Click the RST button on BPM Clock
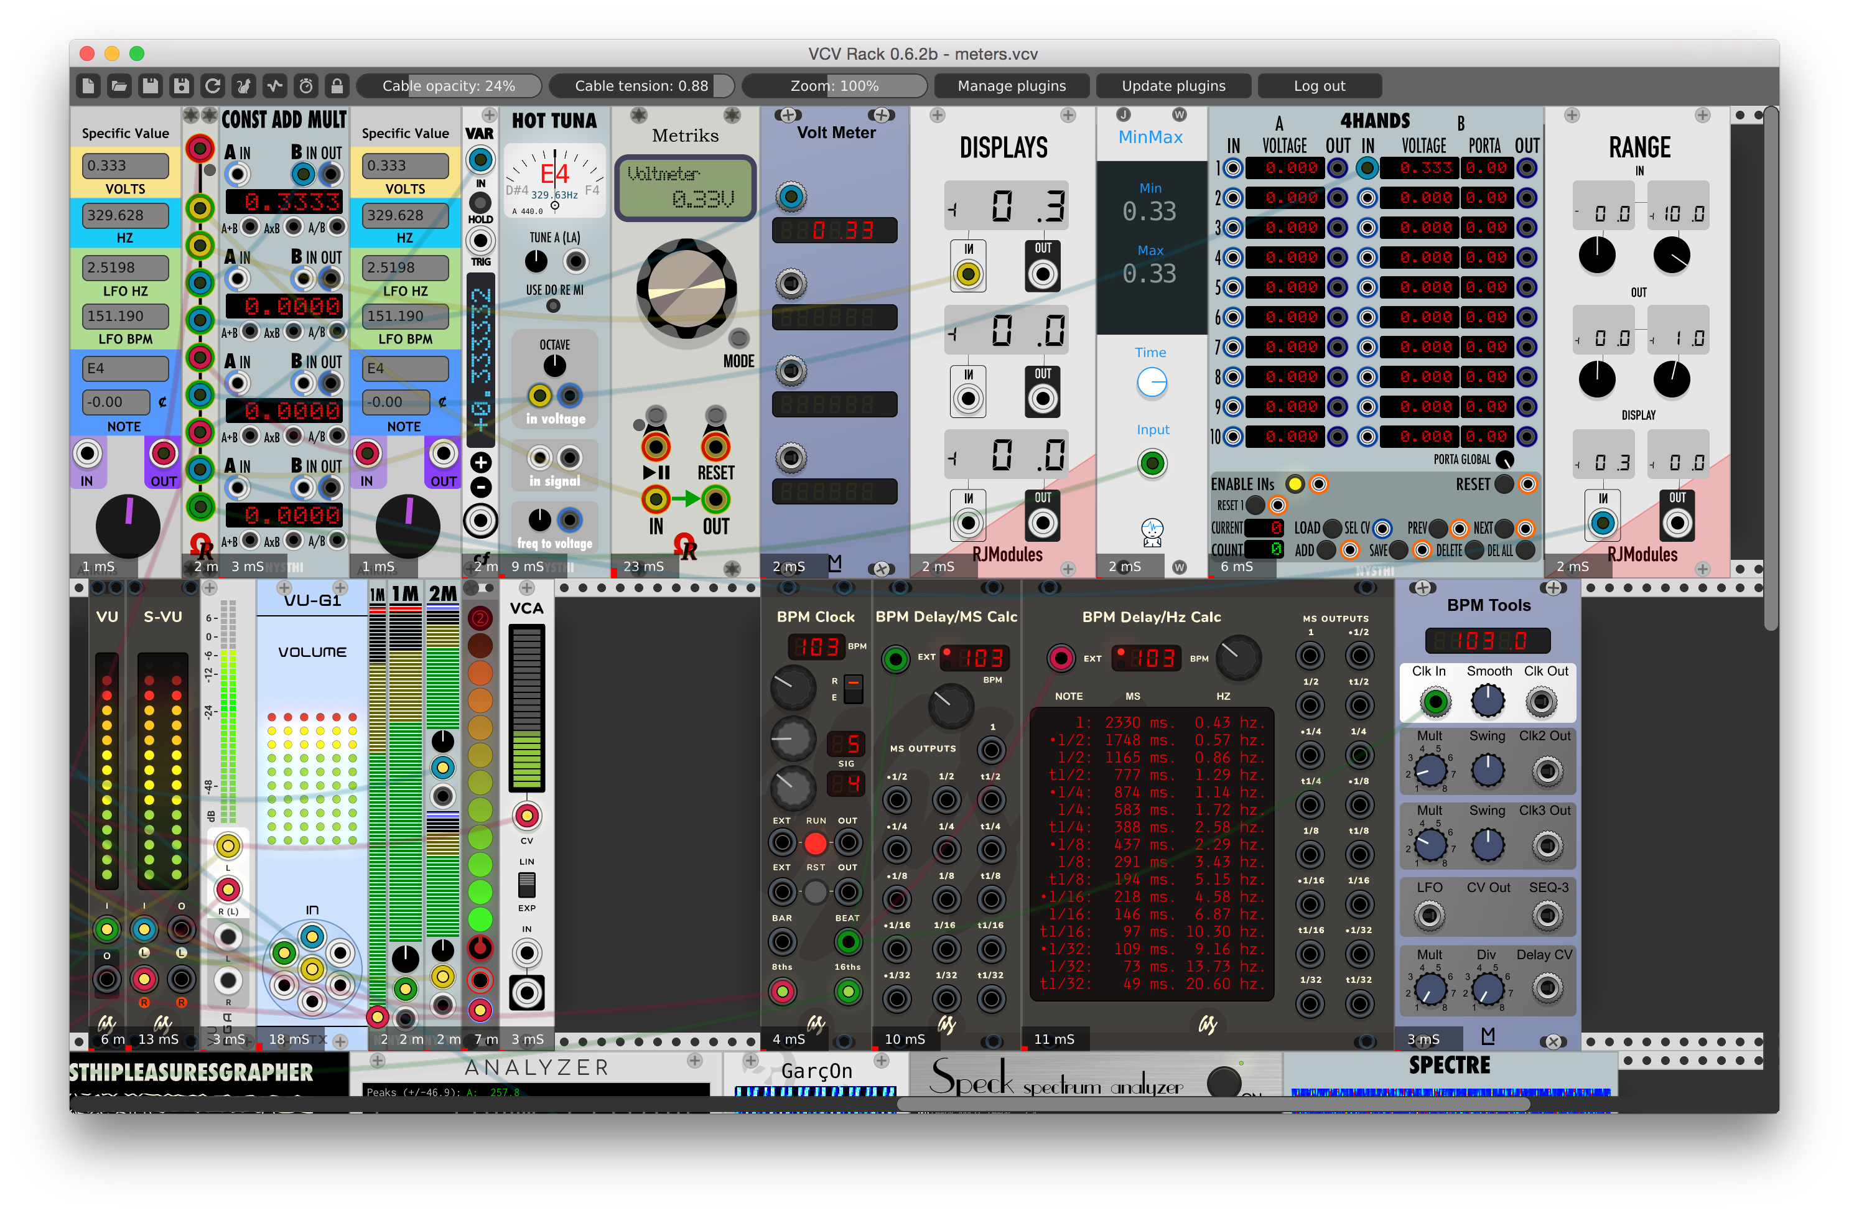Viewport: 1849px width, 1213px height. pos(815,891)
